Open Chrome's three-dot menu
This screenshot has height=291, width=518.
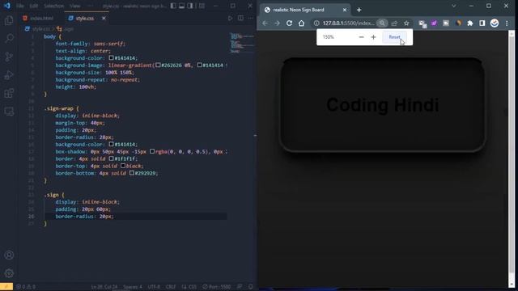point(507,23)
